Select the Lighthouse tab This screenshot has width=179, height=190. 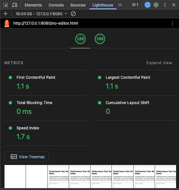103,5
